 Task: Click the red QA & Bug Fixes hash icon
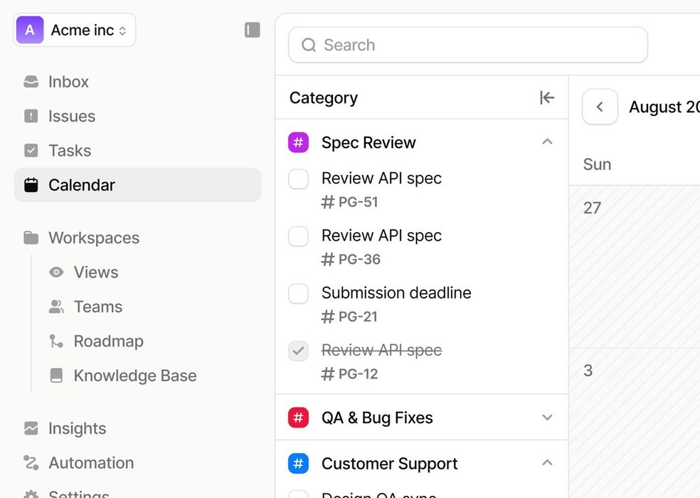point(298,418)
